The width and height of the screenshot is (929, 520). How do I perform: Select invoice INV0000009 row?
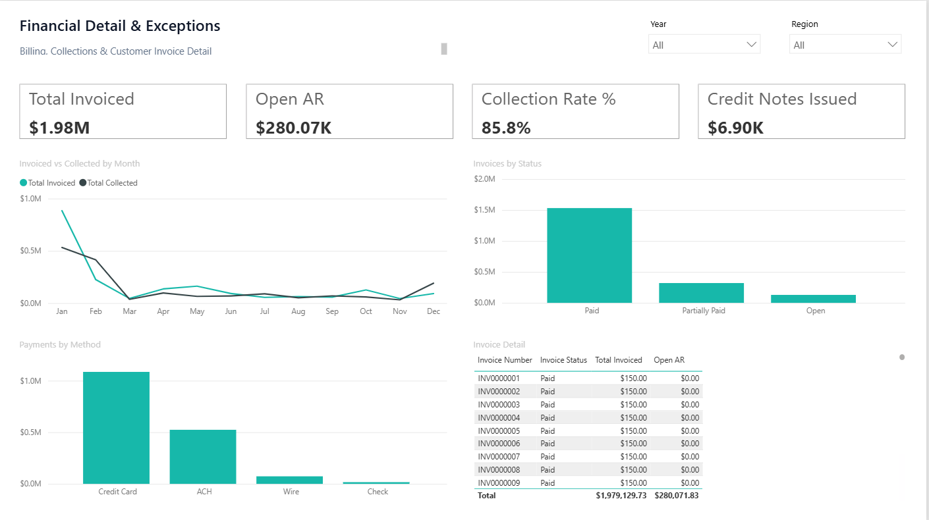(588, 482)
